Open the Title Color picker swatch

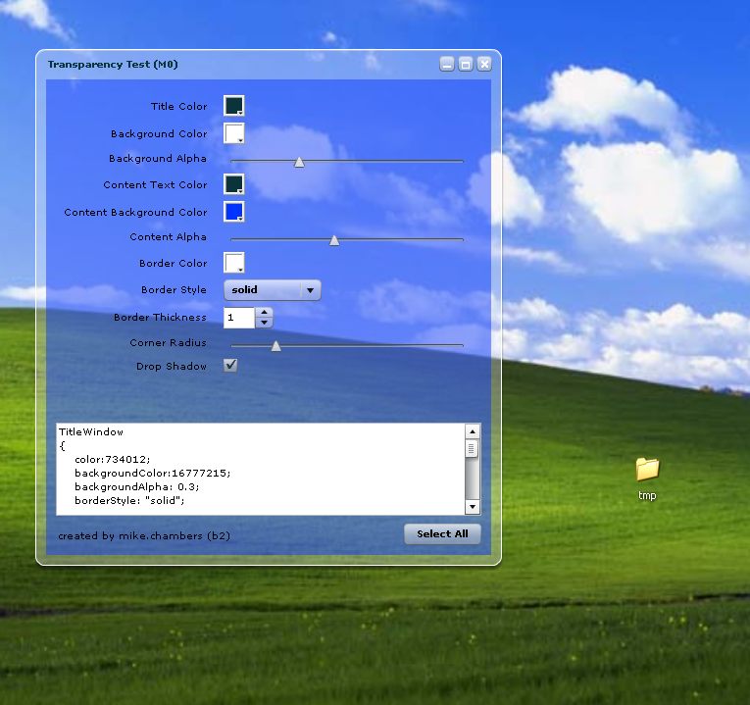click(233, 106)
